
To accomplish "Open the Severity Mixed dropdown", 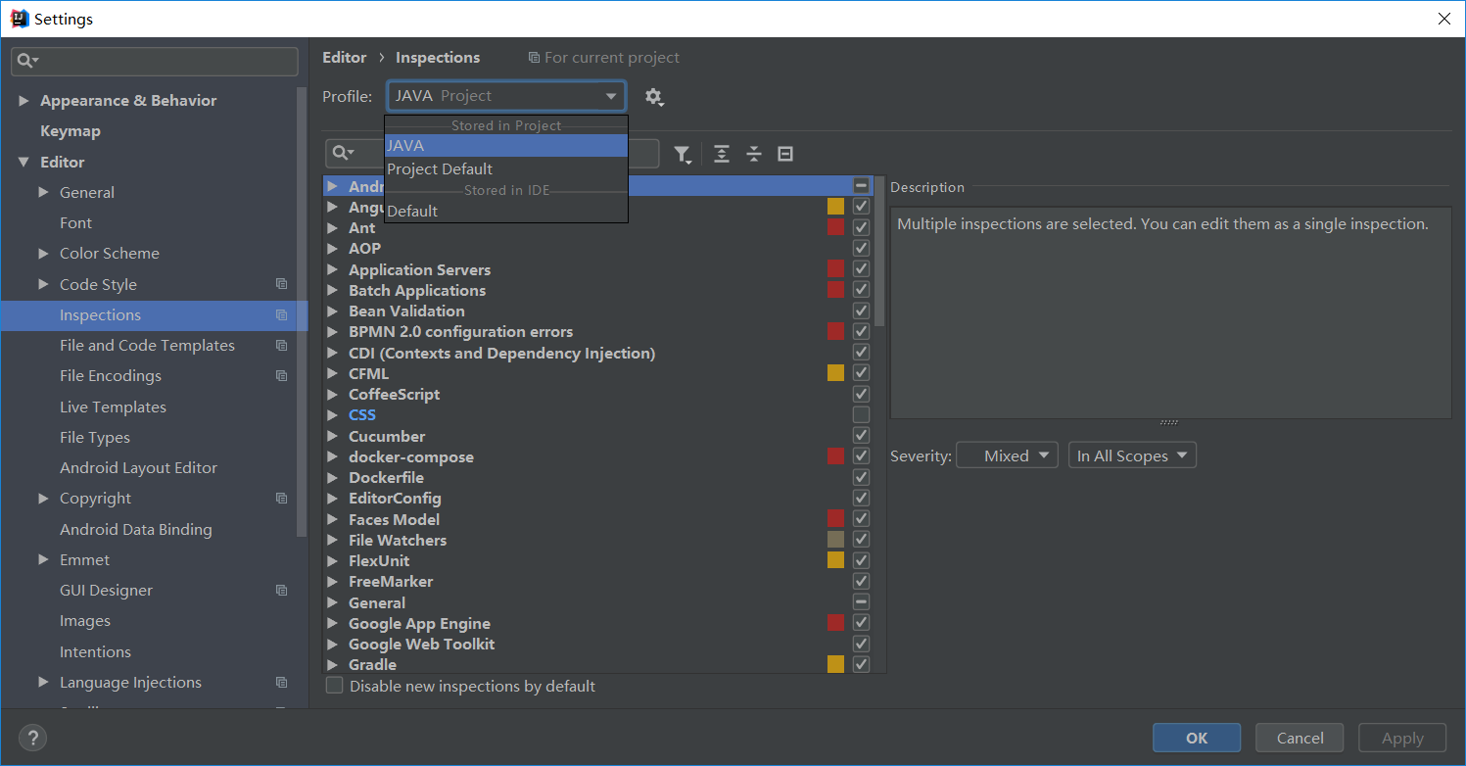I will pyautogui.click(x=1007, y=455).
